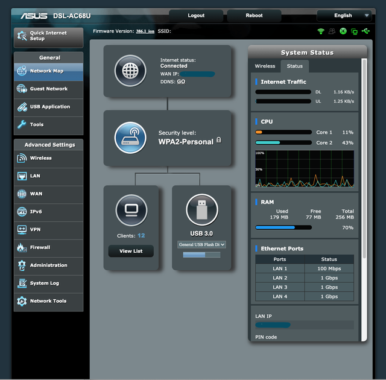Click the Reboot button
This screenshot has width=386, height=380.
tap(254, 16)
